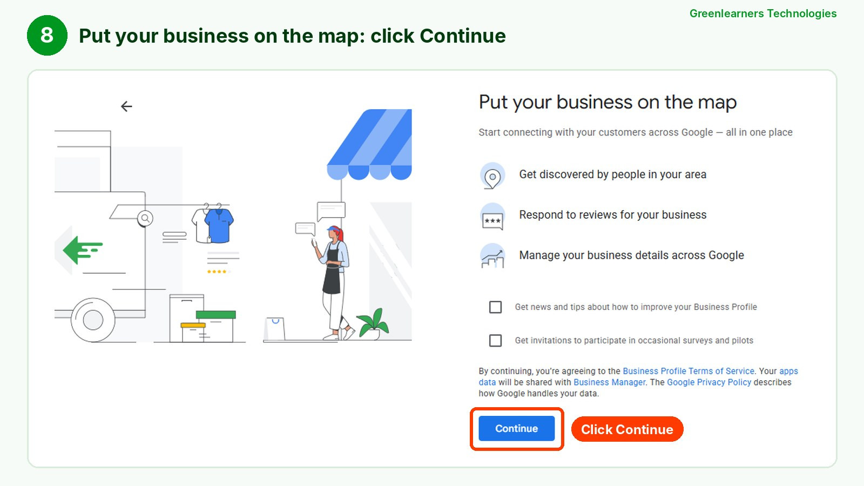Check the surveys and pilots invitations box
Image resolution: width=864 pixels, height=486 pixels.
[x=495, y=341]
